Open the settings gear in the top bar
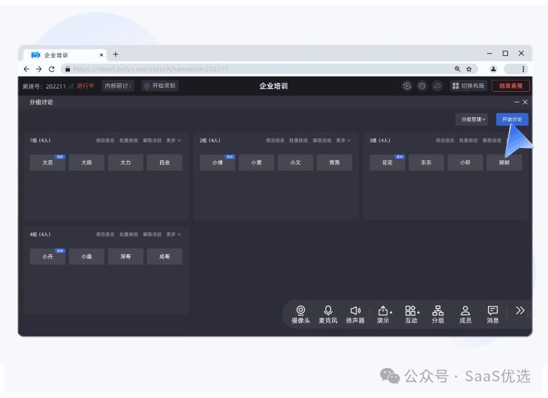Image resolution: width=548 pixels, height=398 pixels. [x=422, y=86]
